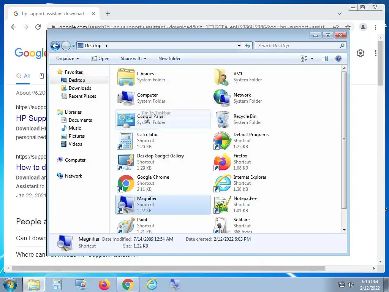Select the Paint shortcut icon
389x292 pixels.
pyautogui.click(x=126, y=225)
